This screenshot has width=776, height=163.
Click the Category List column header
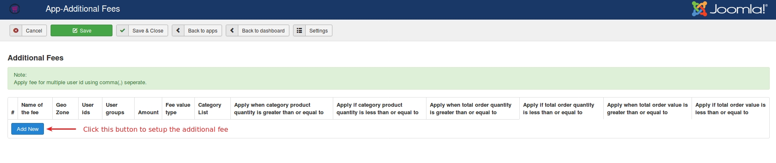coord(209,109)
